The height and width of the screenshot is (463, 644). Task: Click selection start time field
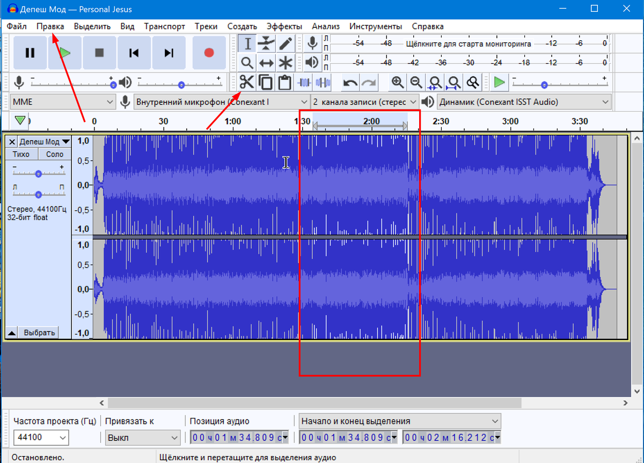(348, 437)
